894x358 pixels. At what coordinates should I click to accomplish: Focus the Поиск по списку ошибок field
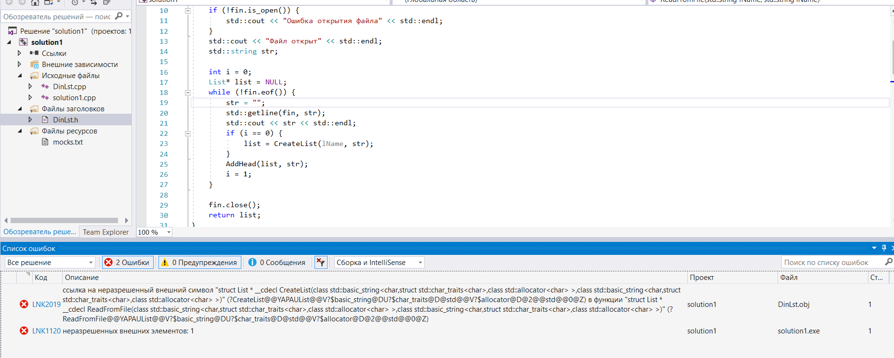click(832, 262)
